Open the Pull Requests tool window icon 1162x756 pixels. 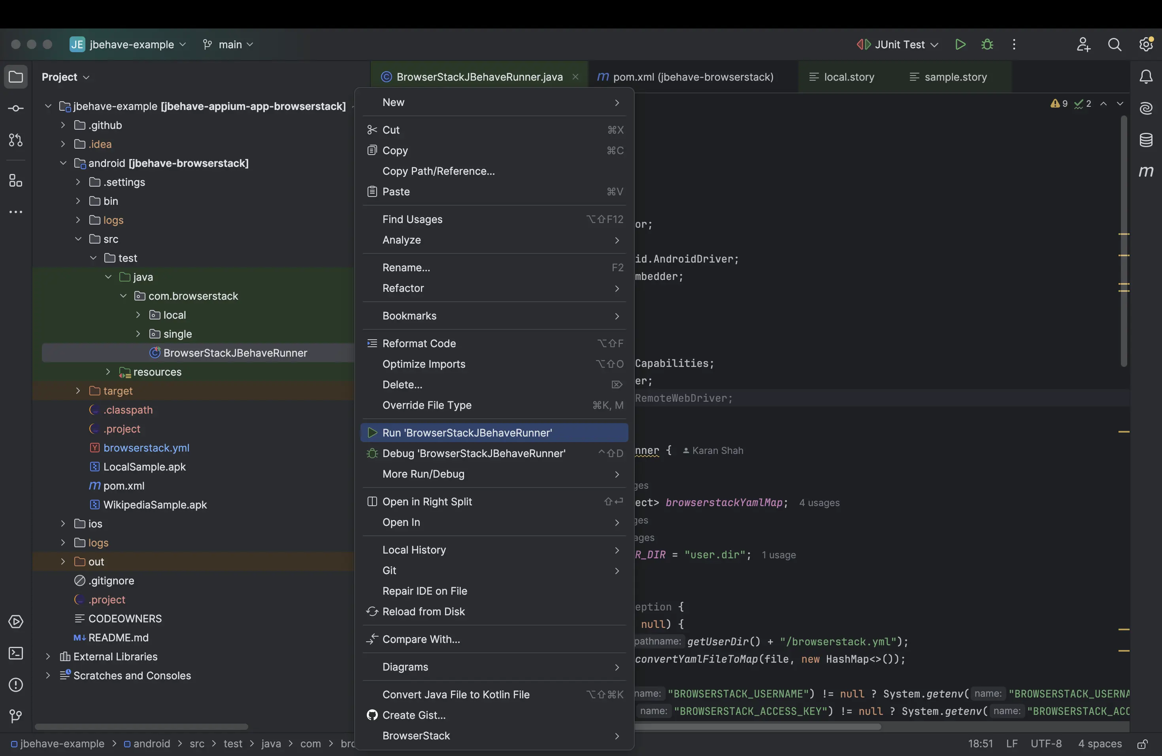pos(16,140)
